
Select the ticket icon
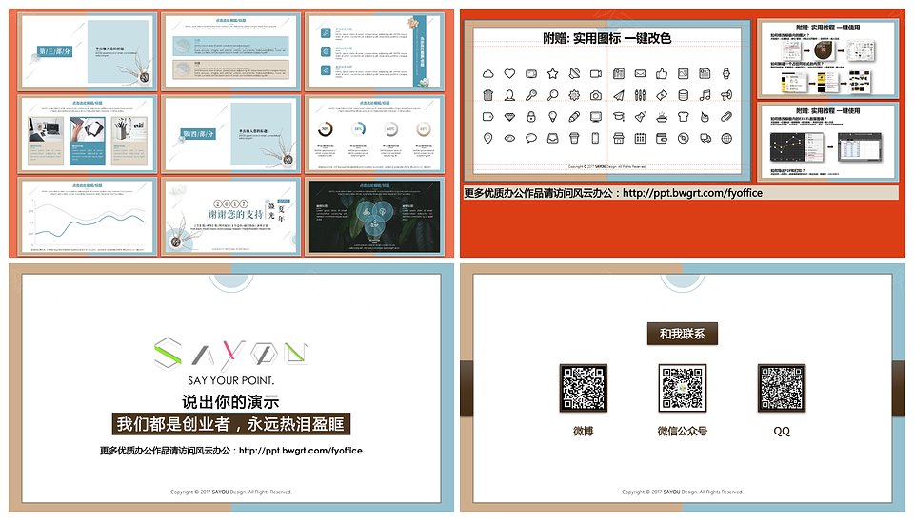click(x=662, y=95)
